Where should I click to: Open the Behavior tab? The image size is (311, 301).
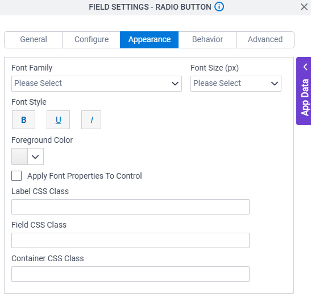[x=208, y=39]
